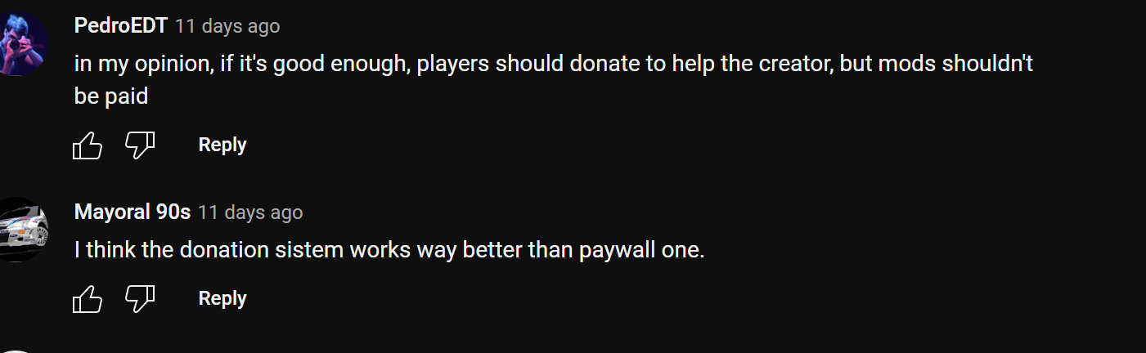
Task: Select the partially visible avatar at bottom
Action: pyautogui.click(x=20, y=351)
